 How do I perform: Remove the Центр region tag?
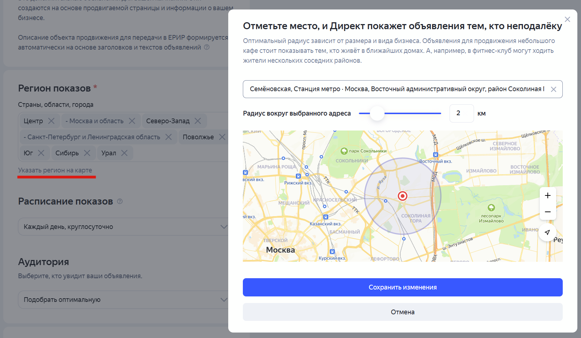51,121
